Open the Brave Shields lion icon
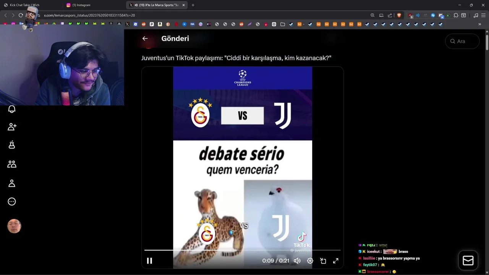489x275 pixels. click(399, 15)
